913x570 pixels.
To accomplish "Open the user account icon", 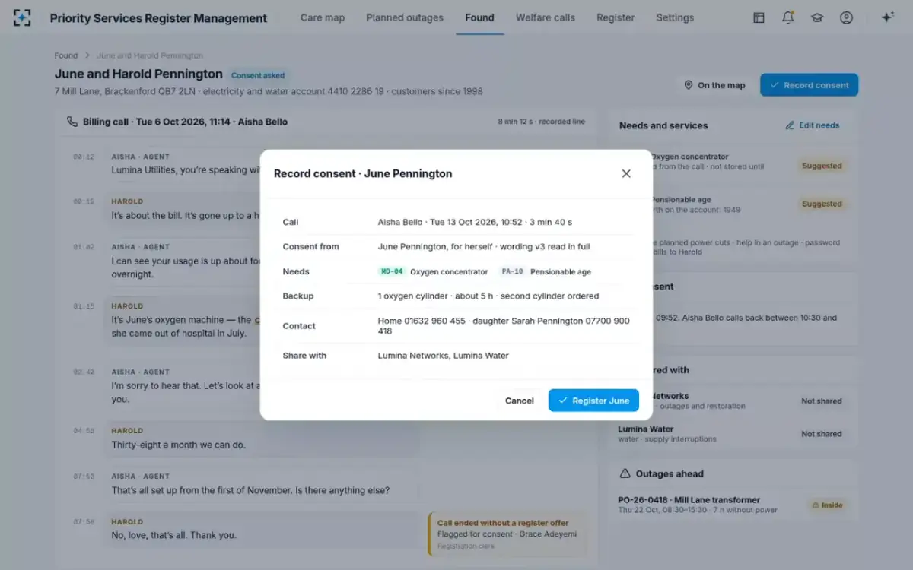I will tap(846, 17).
